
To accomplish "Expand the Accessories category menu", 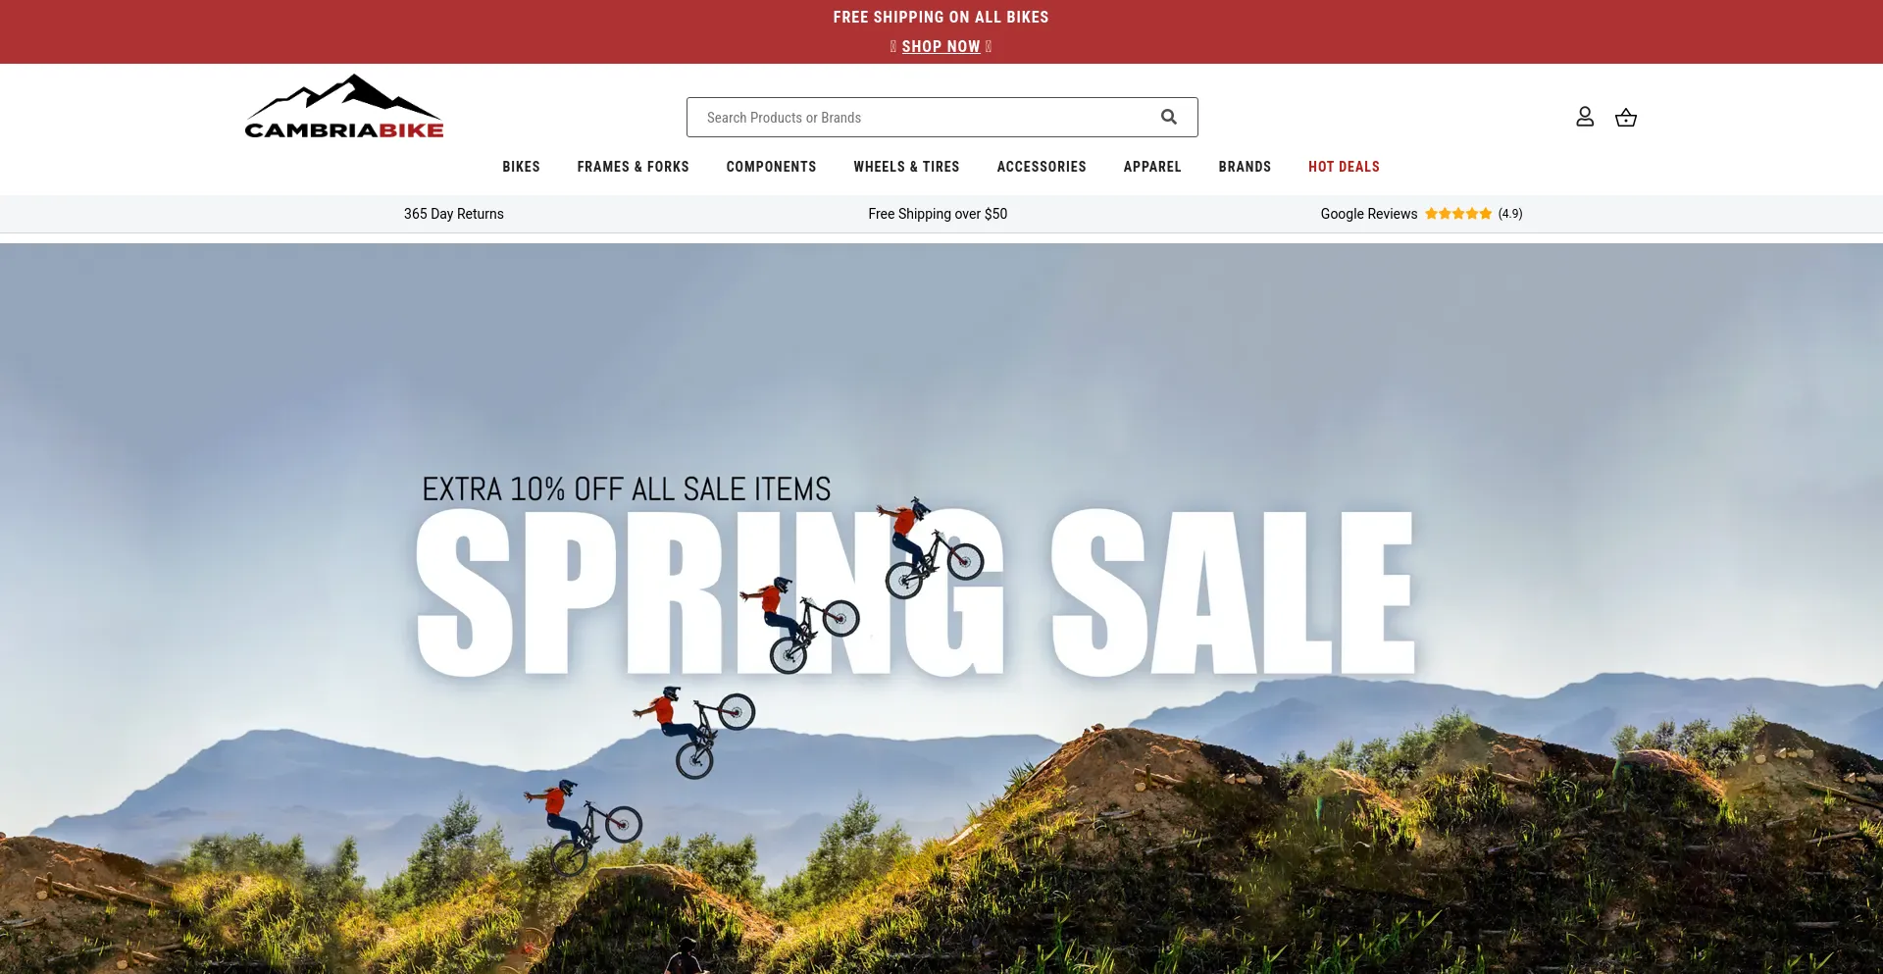I will pyautogui.click(x=1042, y=167).
